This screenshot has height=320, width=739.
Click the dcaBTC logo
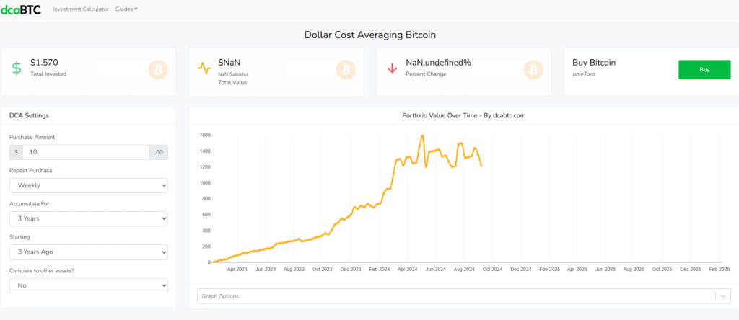tap(22, 9)
